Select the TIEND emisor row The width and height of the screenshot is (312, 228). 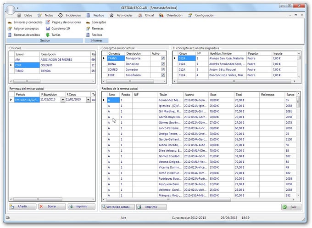click(x=53, y=71)
